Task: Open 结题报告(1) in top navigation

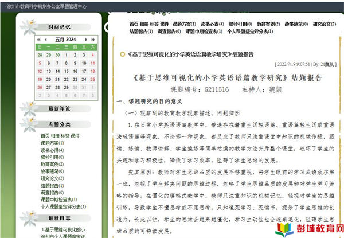Action: (141, 32)
